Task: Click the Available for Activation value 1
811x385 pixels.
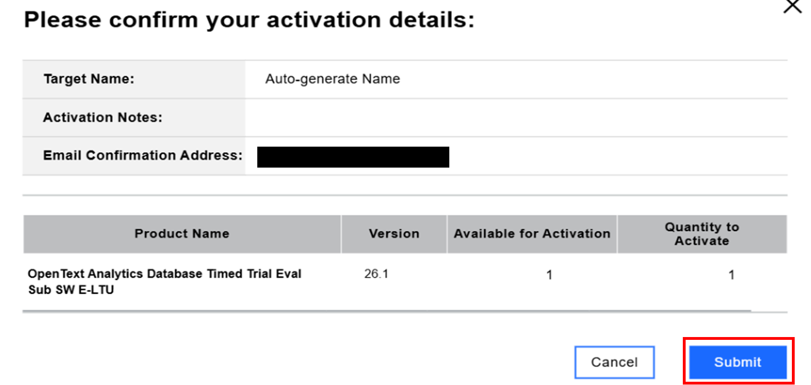Action: tap(549, 275)
